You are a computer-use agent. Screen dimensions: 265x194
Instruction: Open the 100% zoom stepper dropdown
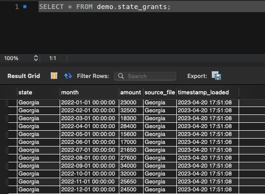point(36,58)
